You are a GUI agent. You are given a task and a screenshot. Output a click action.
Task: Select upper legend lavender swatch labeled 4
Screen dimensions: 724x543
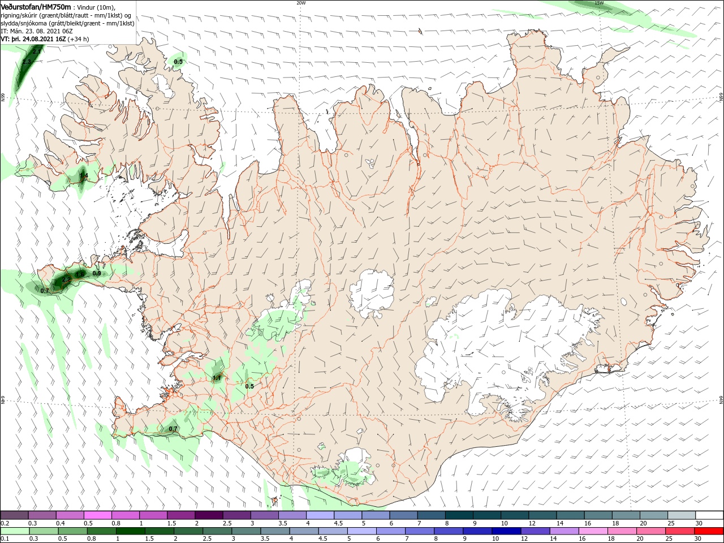click(320, 515)
